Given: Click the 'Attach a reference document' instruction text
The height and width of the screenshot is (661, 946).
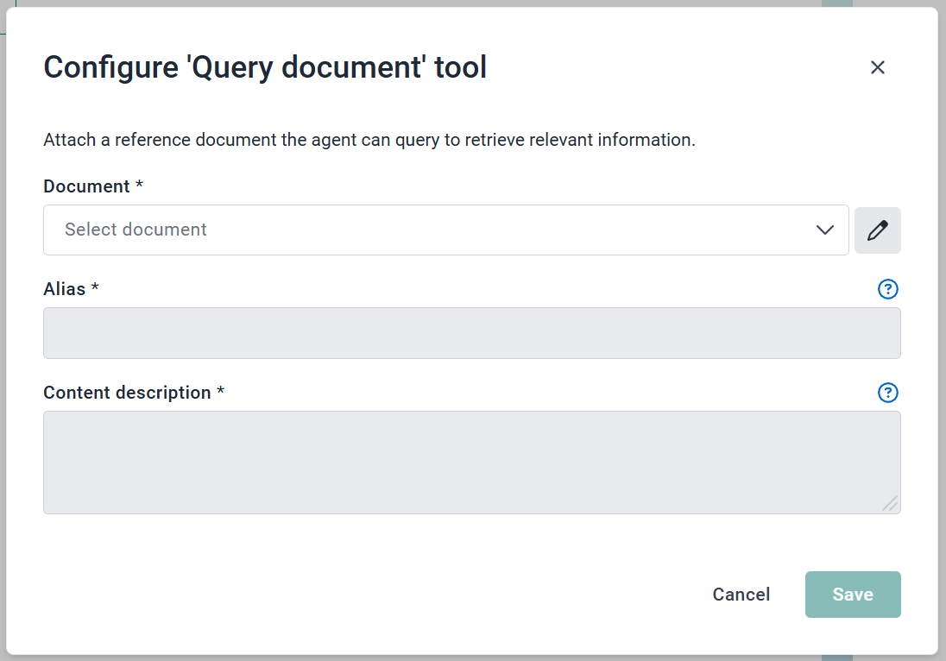Looking at the screenshot, I should (x=369, y=140).
